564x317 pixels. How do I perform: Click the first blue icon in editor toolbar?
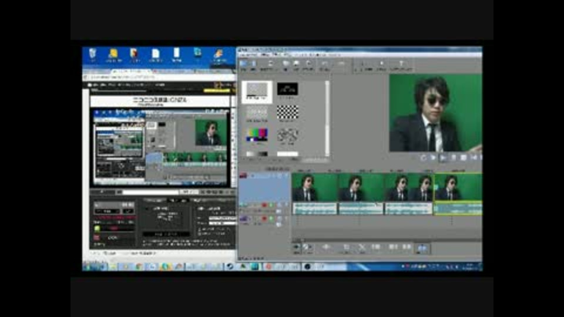243,64
